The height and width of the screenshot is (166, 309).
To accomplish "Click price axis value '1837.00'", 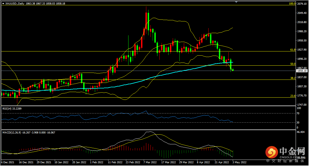I will [x=302, y=77].
